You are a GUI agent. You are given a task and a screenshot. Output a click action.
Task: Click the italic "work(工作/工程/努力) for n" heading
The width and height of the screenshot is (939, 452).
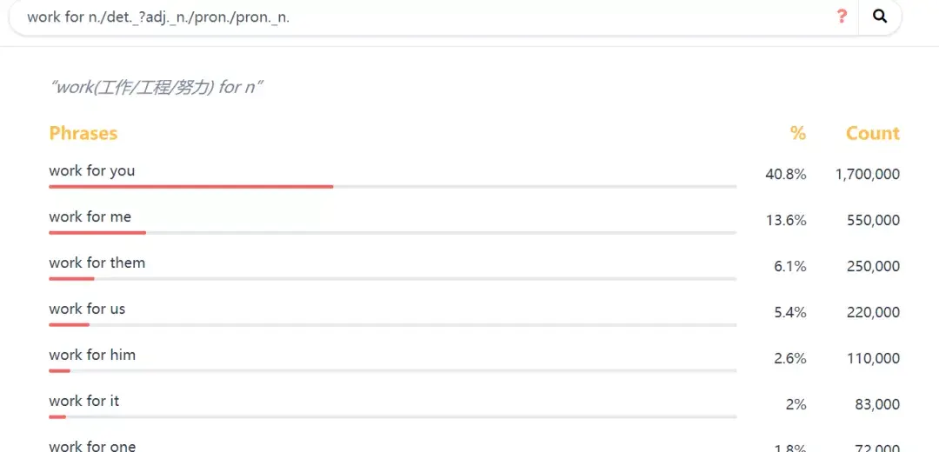[156, 87]
